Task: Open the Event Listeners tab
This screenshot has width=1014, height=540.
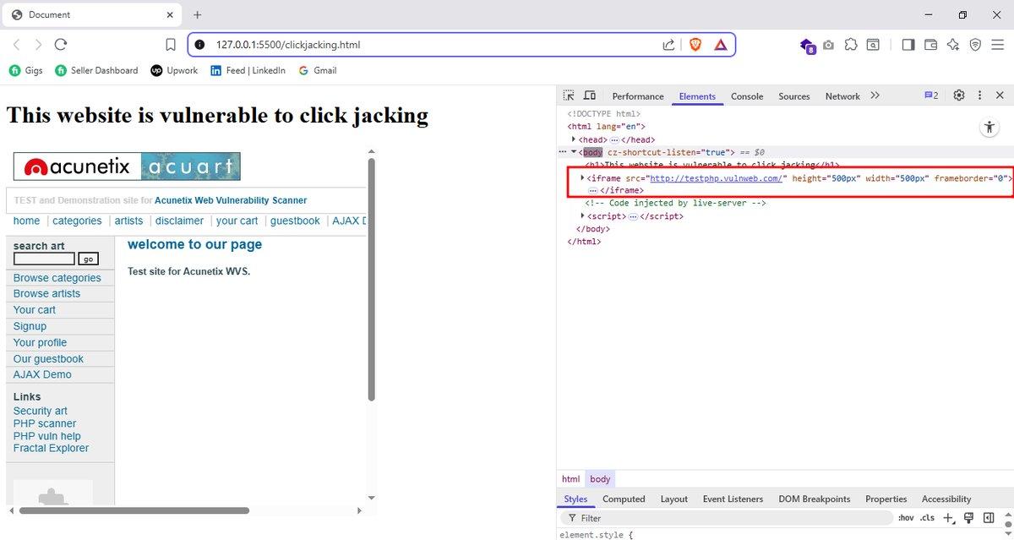Action: click(x=733, y=499)
